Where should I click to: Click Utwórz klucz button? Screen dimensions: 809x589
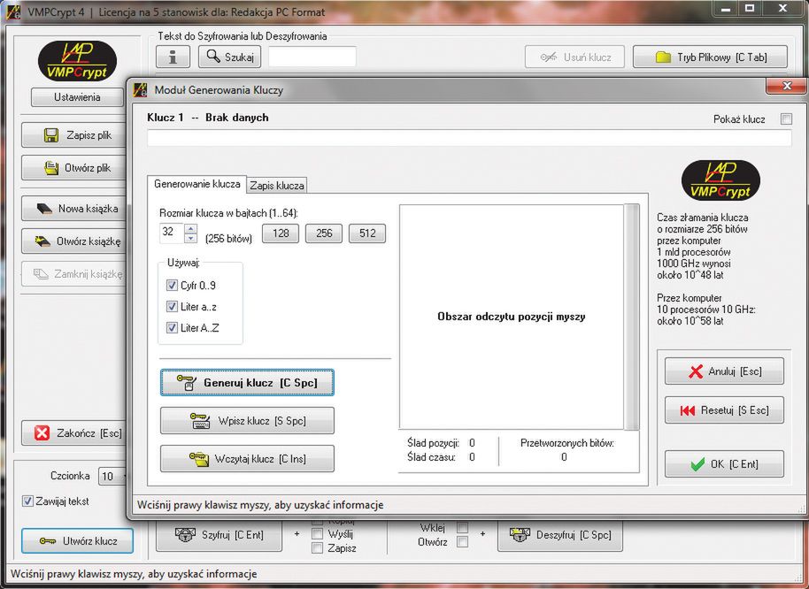(77, 541)
